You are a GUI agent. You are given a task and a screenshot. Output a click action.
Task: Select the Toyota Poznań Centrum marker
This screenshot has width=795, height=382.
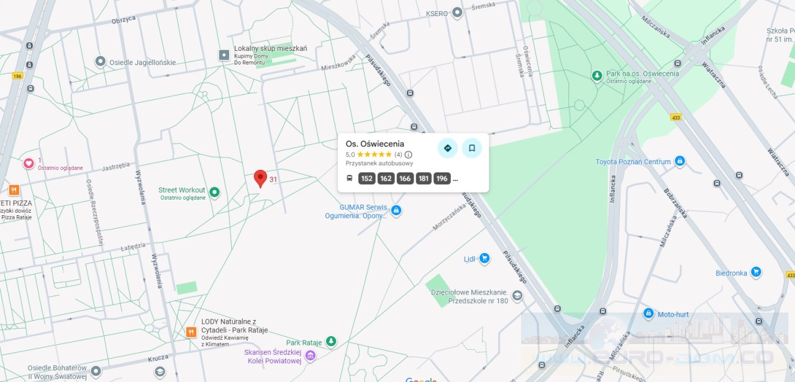[679, 161]
